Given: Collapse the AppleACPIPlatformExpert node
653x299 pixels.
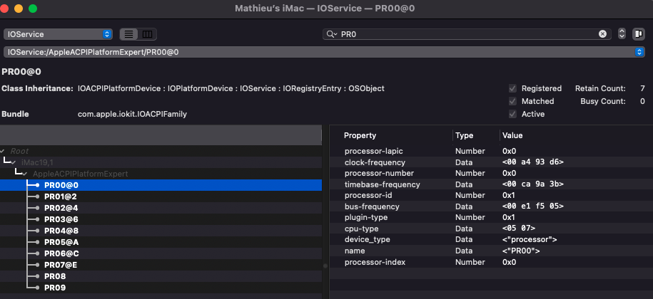Looking at the screenshot, I should tap(26, 174).
